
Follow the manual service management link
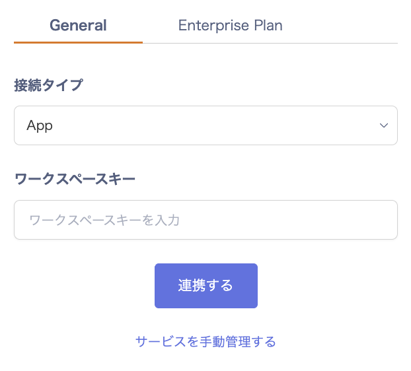(205, 341)
